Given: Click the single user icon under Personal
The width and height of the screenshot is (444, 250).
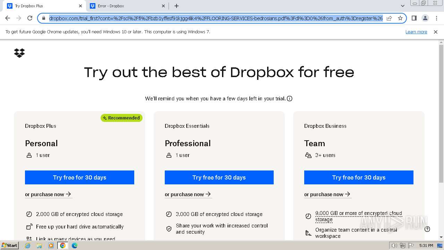Looking at the screenshot, I should tap(29, 155).
